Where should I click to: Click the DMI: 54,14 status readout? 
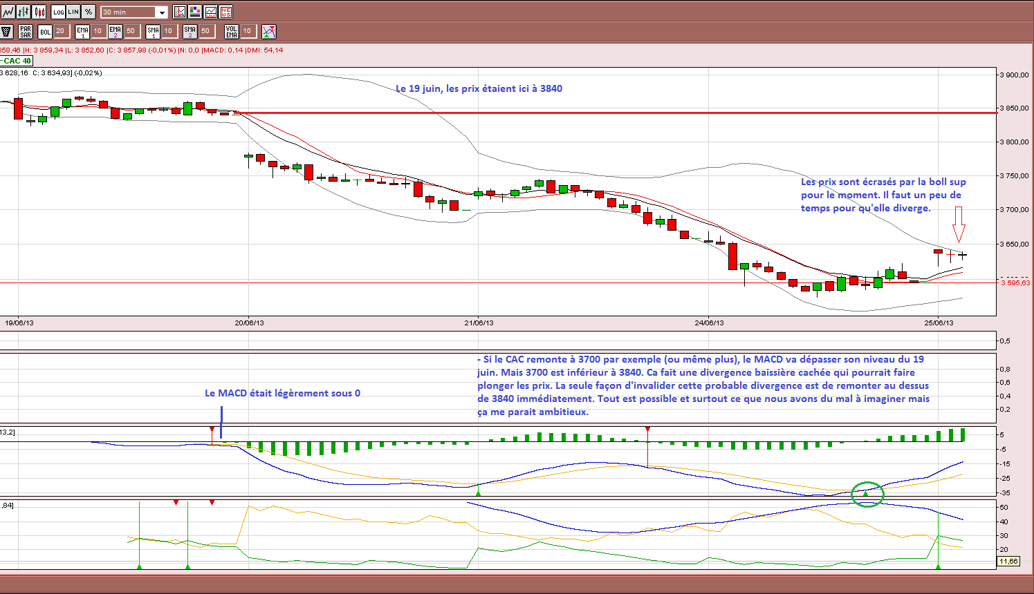click(264, 50)
